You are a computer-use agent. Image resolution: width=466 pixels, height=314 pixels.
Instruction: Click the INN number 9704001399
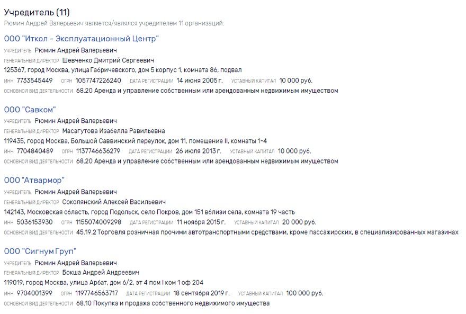tap(35, 293)
